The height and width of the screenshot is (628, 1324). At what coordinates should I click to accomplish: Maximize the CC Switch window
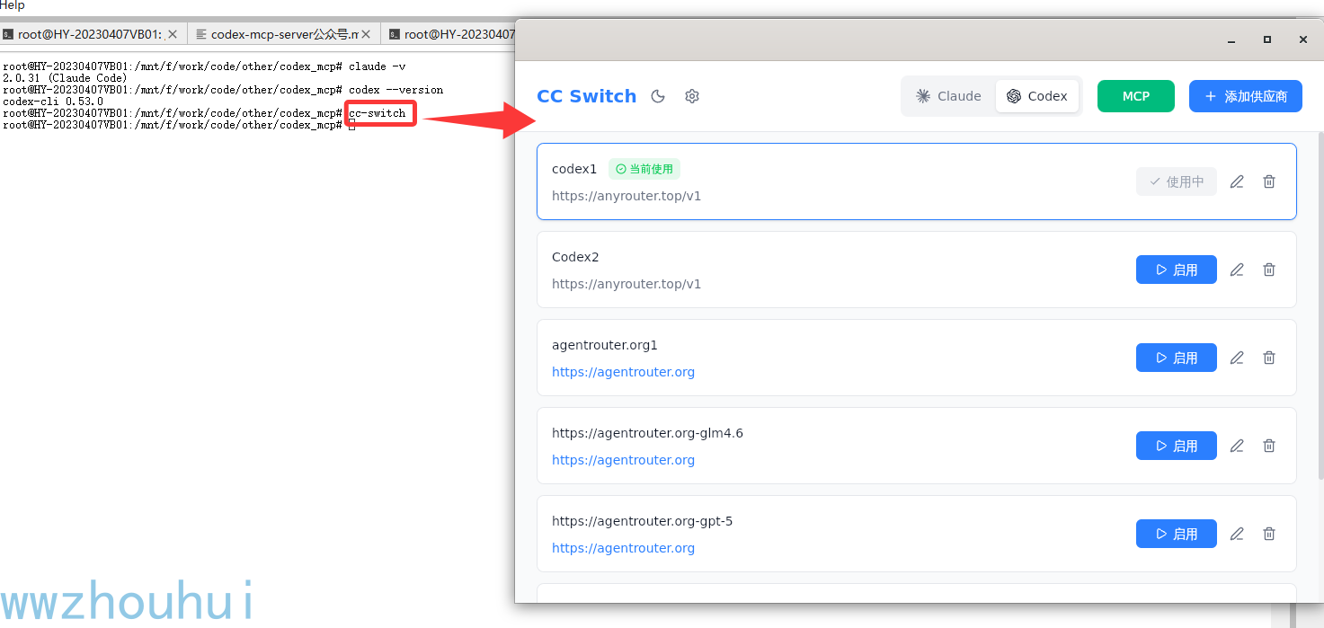pos(1267,40)
